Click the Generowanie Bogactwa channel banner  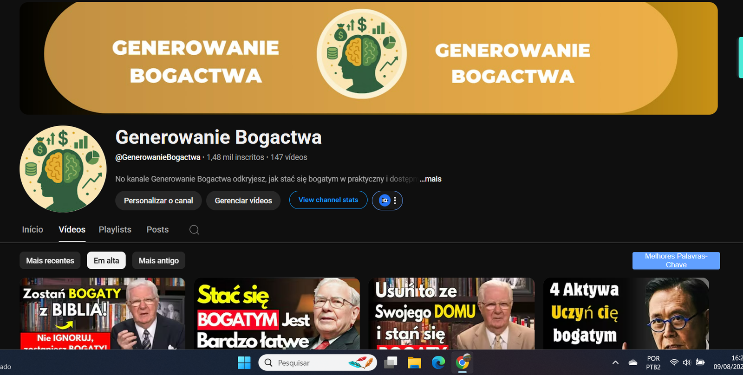369,58
